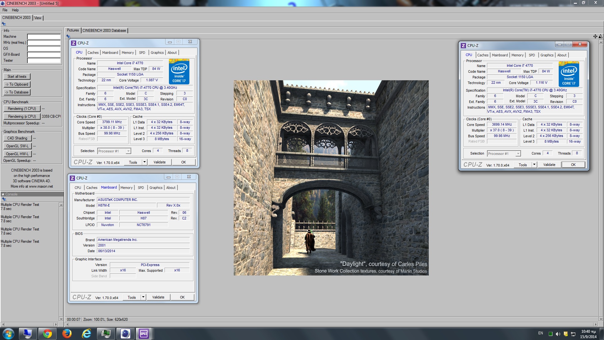604x340 pixels.
Task: Click the taskbar clock
Action: pos(588,334)
